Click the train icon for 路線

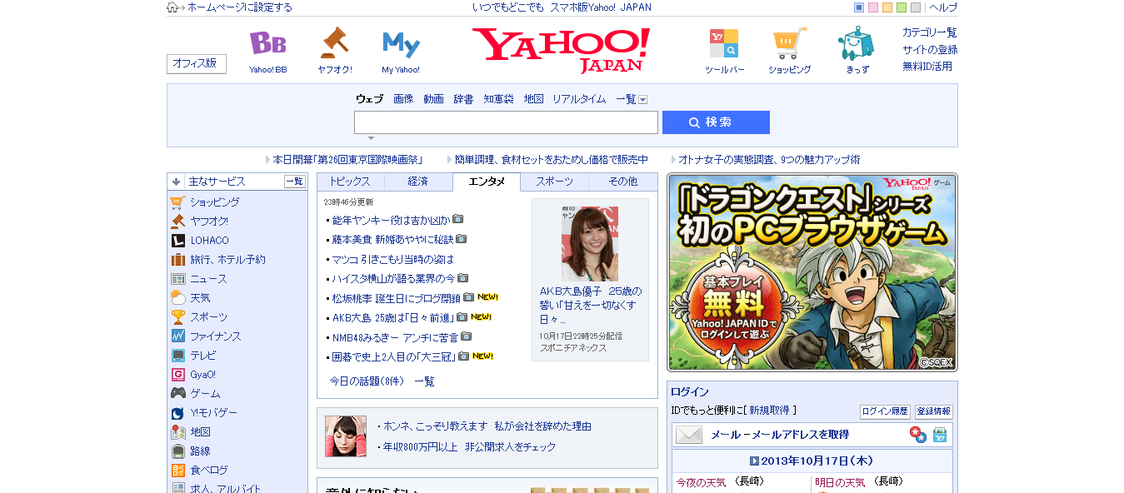click(x=177, y=451)
